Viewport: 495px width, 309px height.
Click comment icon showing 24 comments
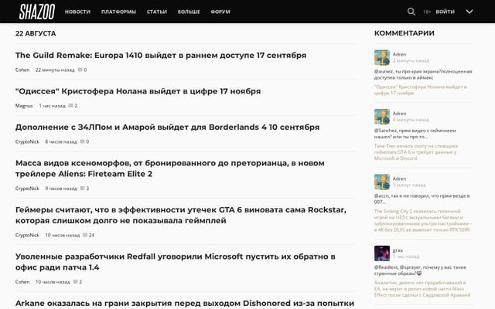(x=85, y=235)
